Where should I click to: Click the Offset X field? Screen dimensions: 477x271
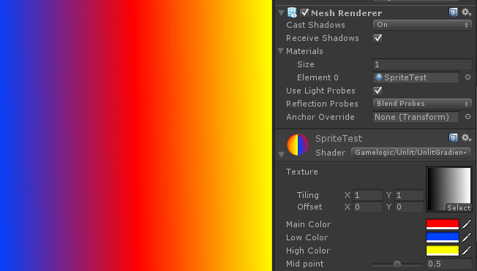click(367, 207)
